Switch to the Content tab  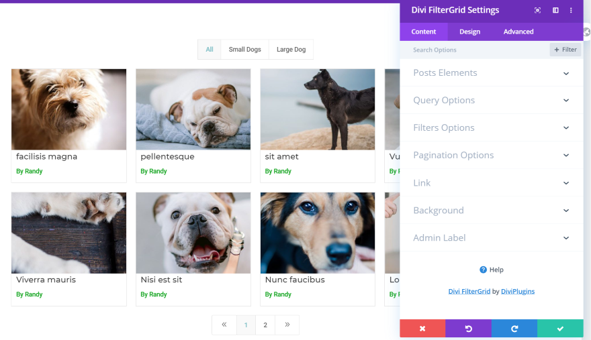[424, 32]
